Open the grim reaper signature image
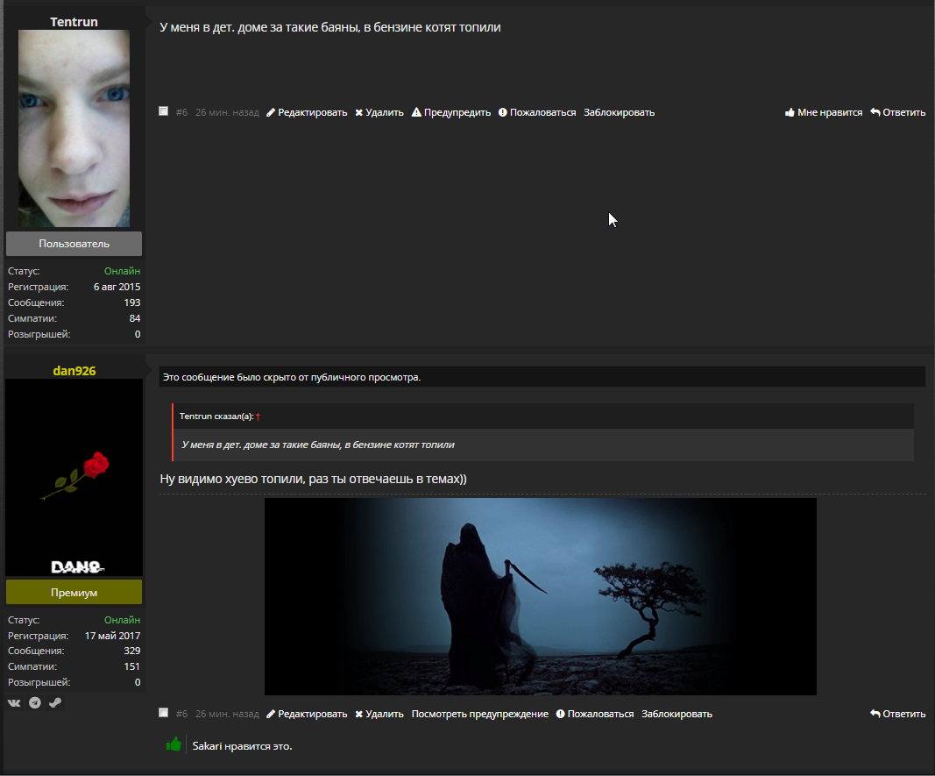935x776 pixels. 540,596
